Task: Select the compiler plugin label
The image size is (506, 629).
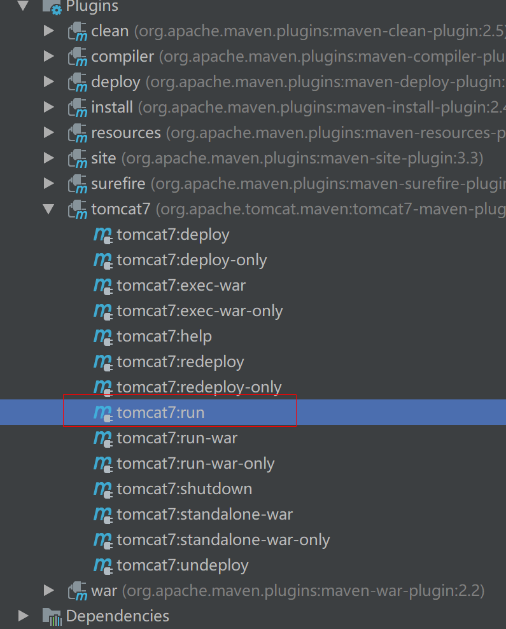Action: point(122,57)
